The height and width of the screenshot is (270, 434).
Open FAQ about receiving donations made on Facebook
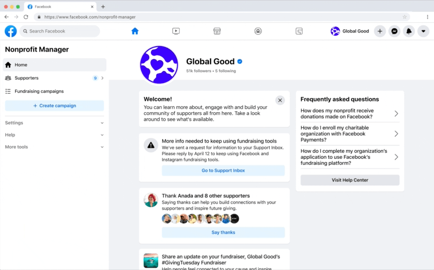point(350,113)
